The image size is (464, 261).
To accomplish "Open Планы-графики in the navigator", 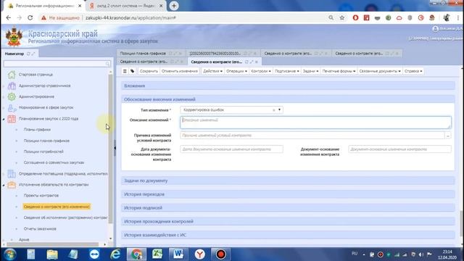I will tap(37, 130).
